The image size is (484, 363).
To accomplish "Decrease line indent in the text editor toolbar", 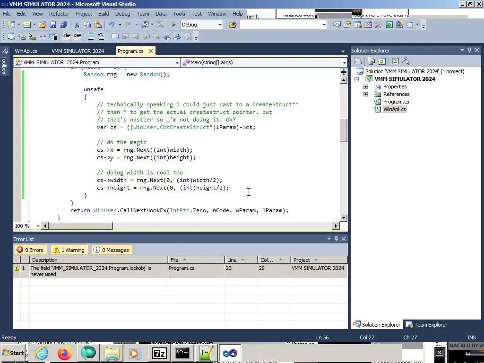I will [67, 37].
